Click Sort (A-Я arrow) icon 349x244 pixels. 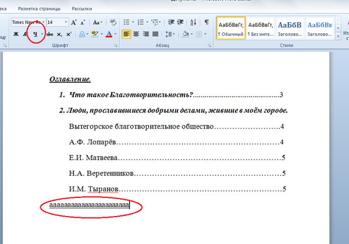coord(193,22)
